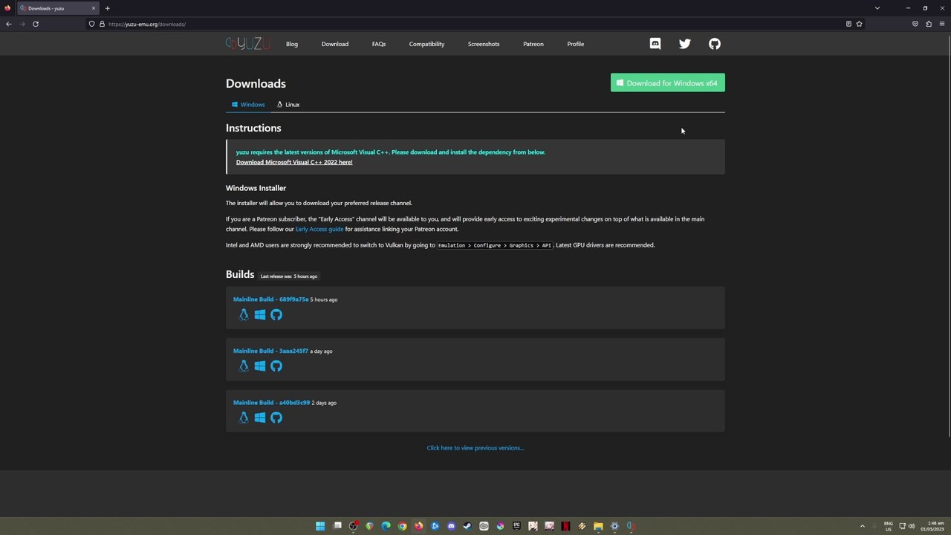This screenshot has height=535, width=951.
Task: Click the yuzu logo in the navbar
Action: [x=248, y=44]
